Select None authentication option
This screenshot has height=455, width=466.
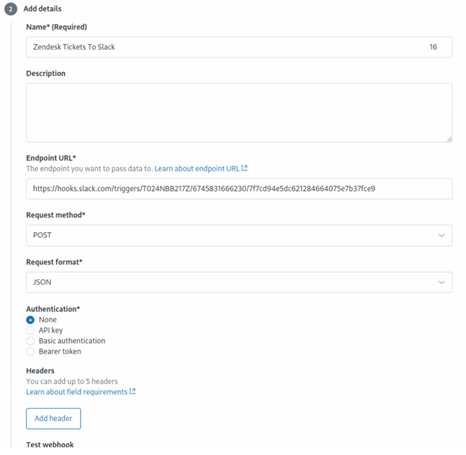(30, 320)
